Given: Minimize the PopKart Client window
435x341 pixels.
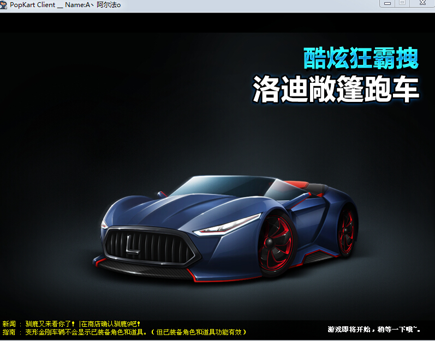Looking at the screenshot, I should 388,3.
